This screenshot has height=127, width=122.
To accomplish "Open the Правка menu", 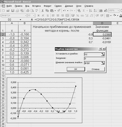I will pyautogui.click(x=19, y=6).
